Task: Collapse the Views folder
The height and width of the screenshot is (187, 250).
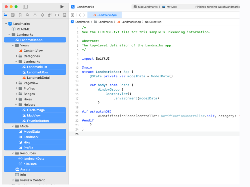Action: 13,45
